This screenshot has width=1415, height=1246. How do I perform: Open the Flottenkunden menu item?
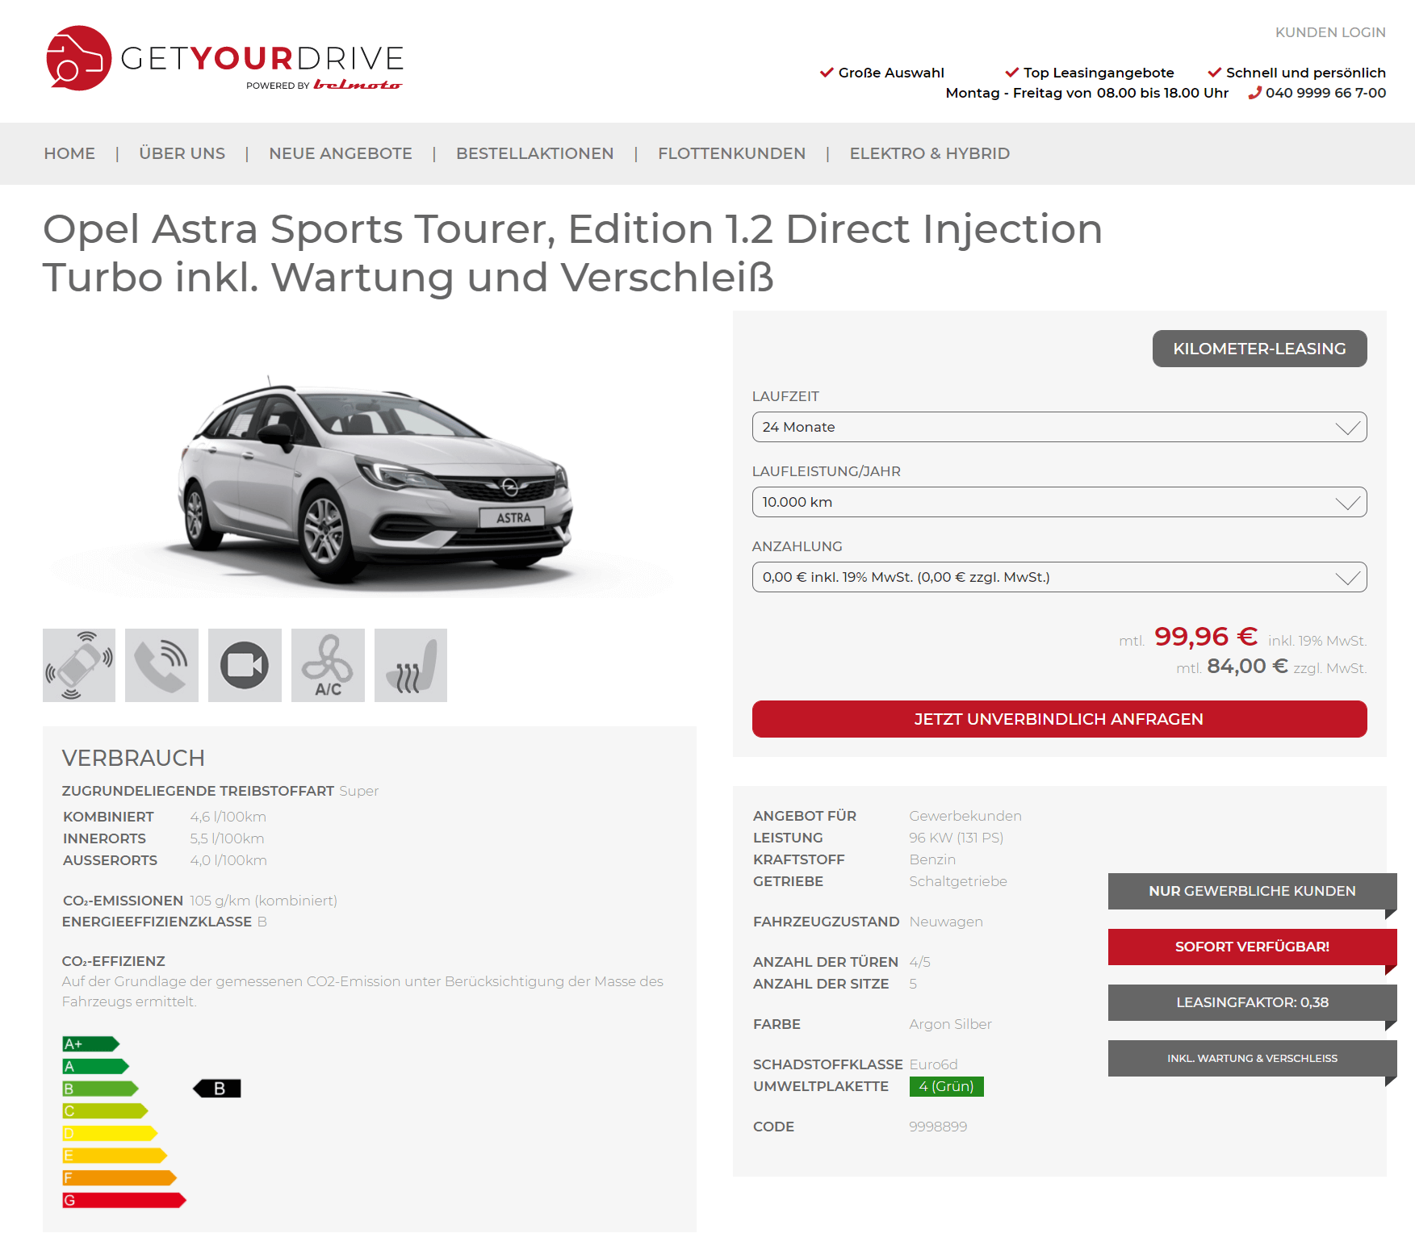(x=731, y=153)
